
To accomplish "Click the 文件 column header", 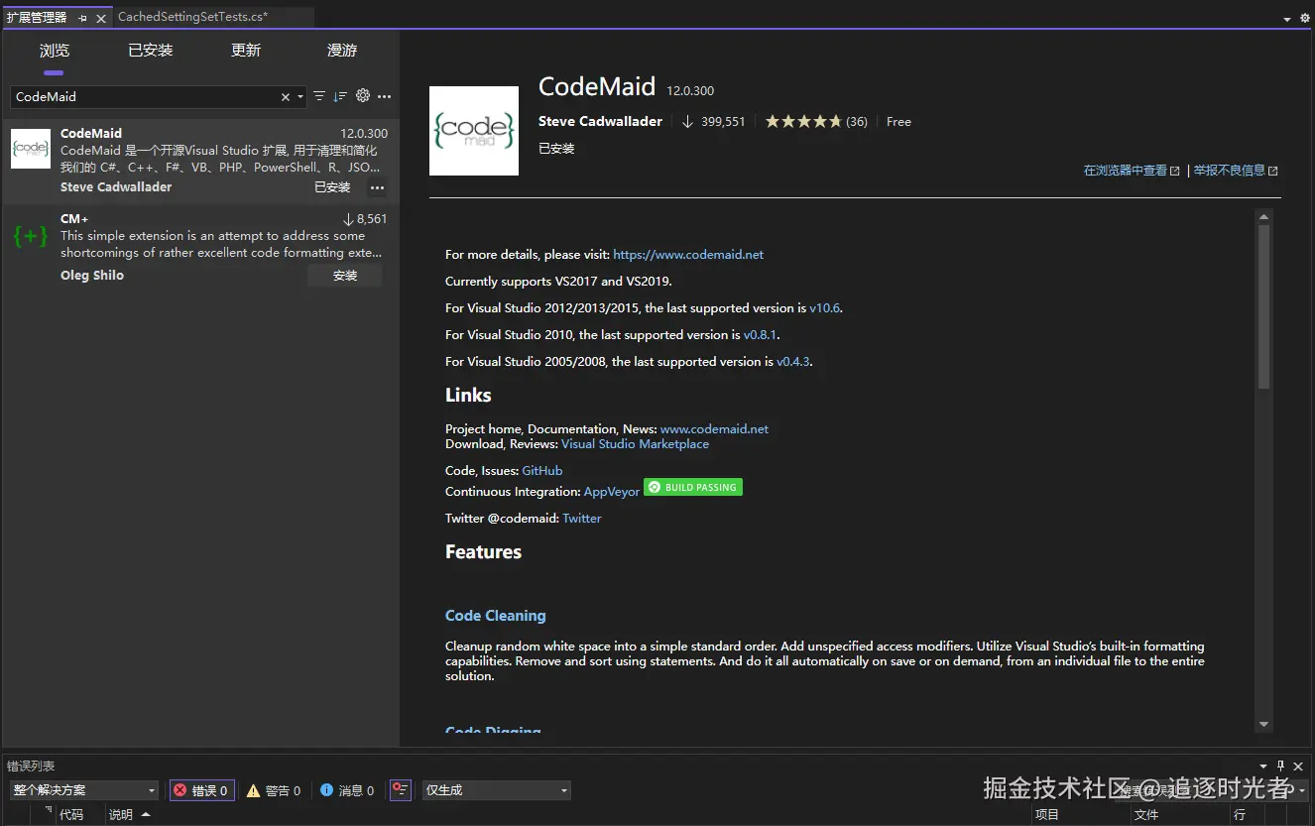I will click(1146, 814).
